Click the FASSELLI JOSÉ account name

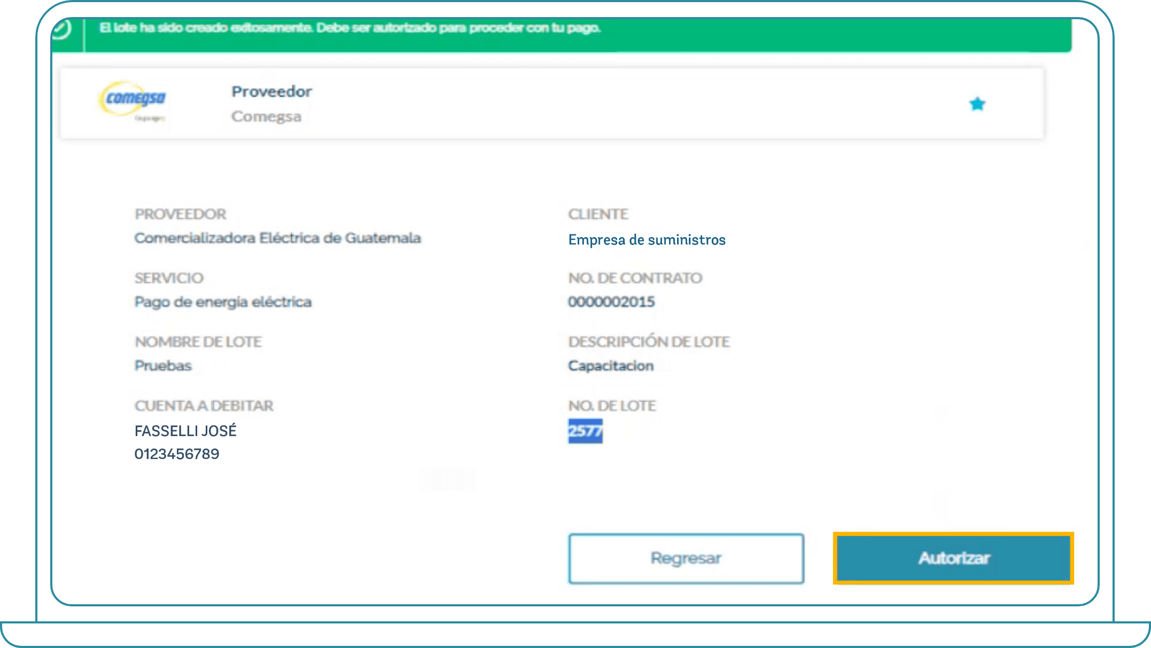pyautogui.click(x=185, y=431)
